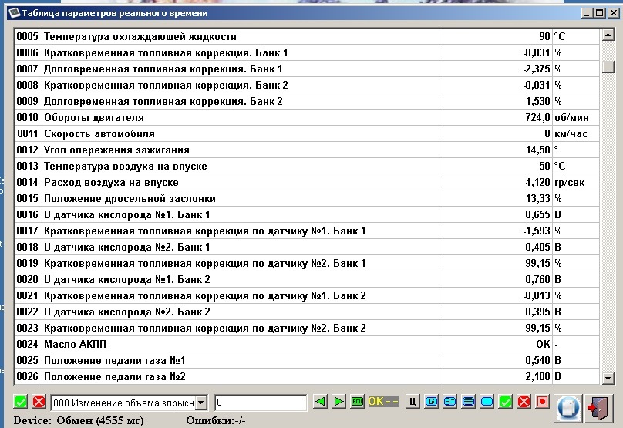The height and width of the screenshot is (428, 623).
Task: Click the green left arrow button
Action: click(x=321, y=402)
